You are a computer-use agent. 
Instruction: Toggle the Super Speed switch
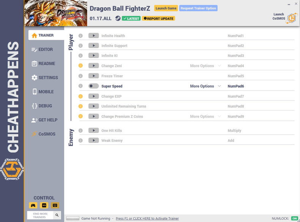coord(93,86)
